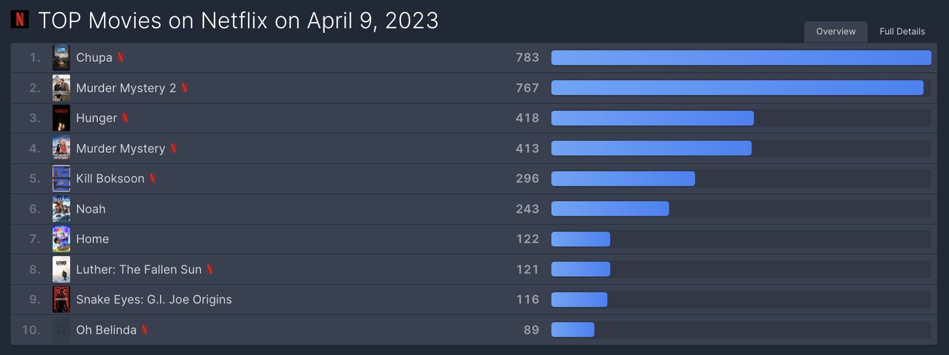Click the Netflix original icon next to Chupa
This screenshot has height=355, width=949.
120,58
